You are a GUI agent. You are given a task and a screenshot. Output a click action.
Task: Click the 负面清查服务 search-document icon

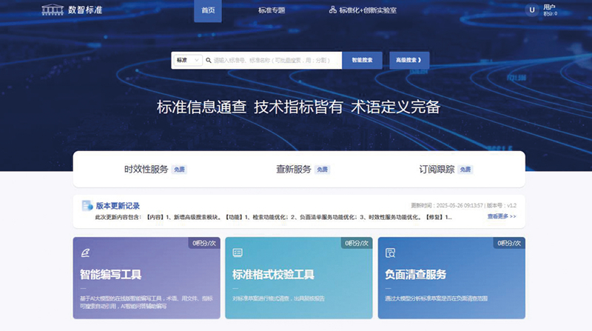390,253
